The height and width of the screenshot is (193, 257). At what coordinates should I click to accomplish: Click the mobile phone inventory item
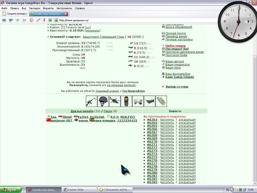point(126,101)
